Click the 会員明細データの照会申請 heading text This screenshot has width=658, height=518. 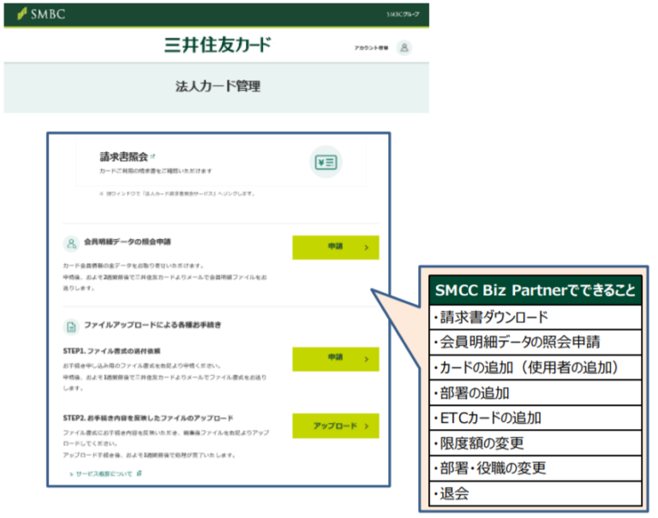coord(128,241)
